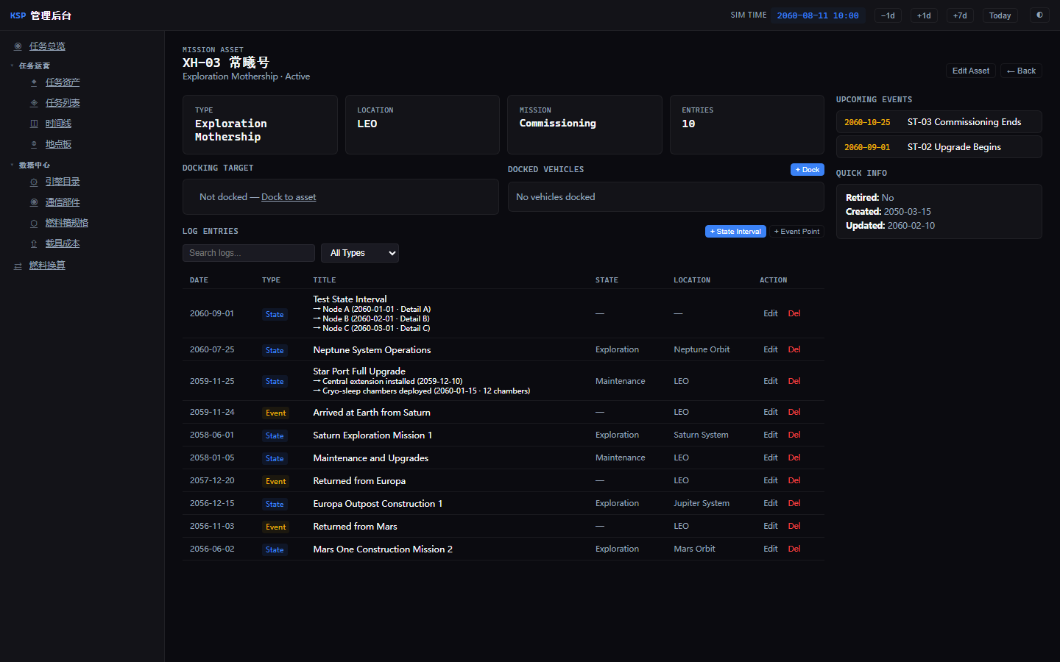Click the 时间线 sidebar icon

[x=34, y=124]
